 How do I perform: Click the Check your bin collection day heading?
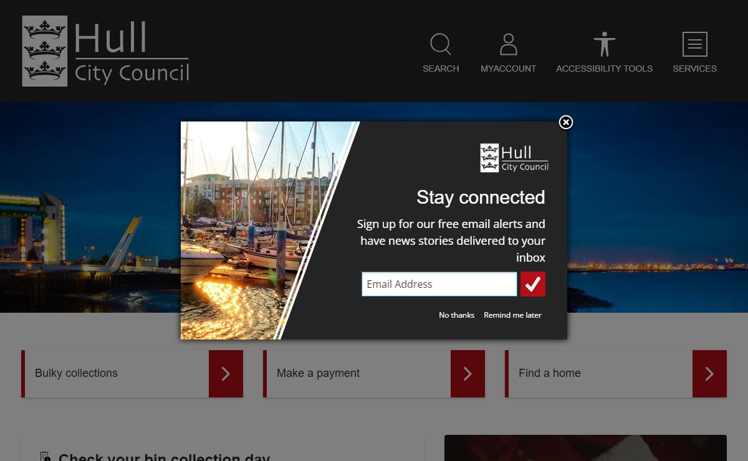[164, 457]
